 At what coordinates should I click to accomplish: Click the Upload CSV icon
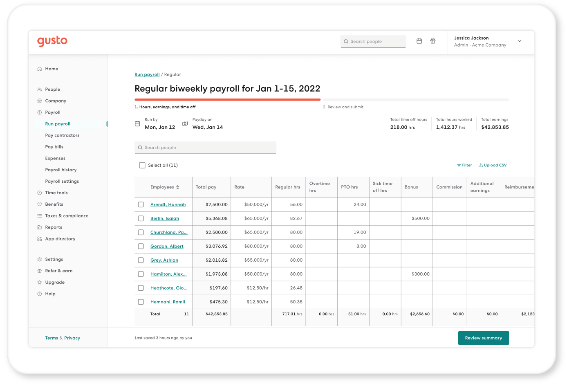pos(481,165)
